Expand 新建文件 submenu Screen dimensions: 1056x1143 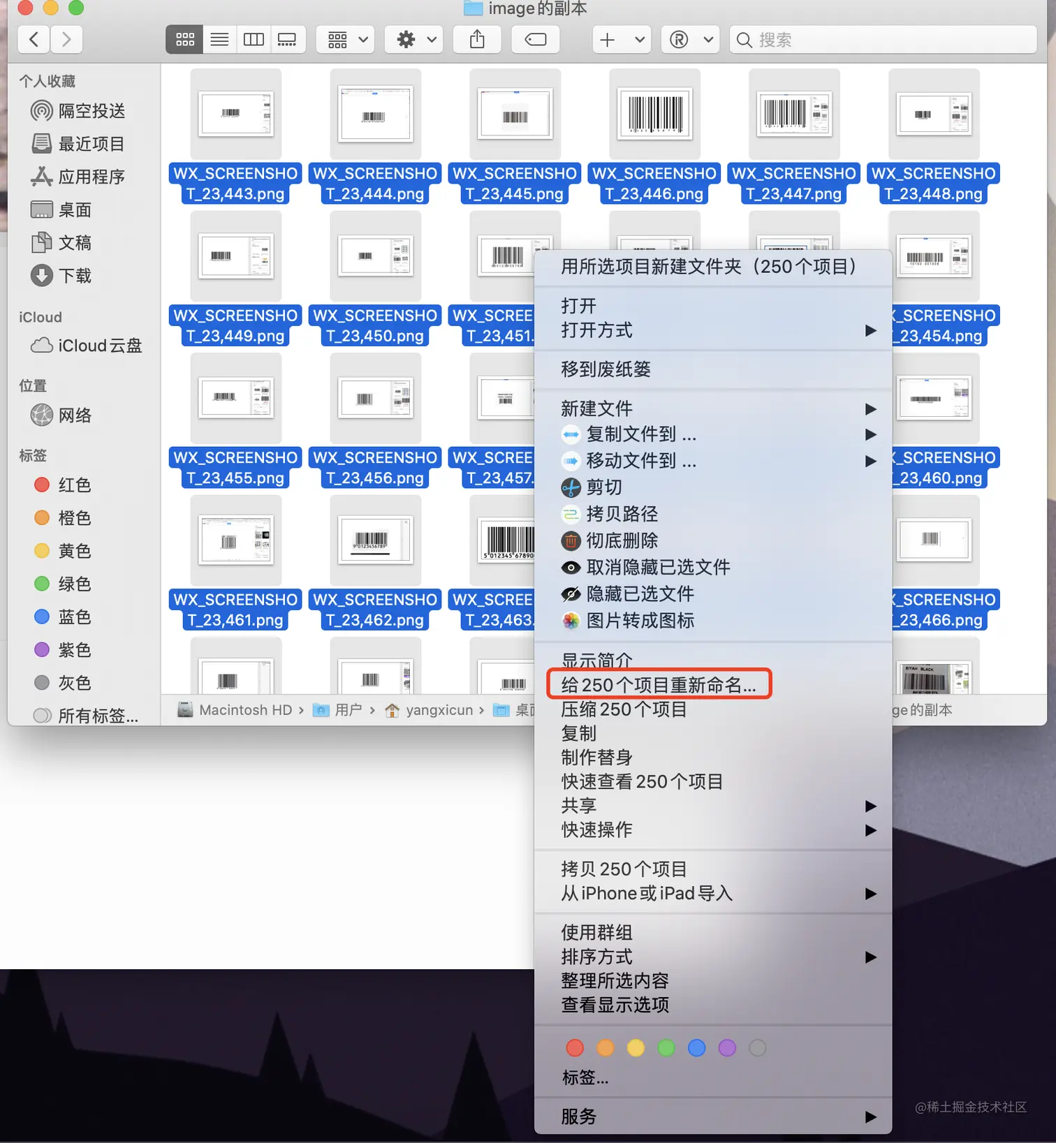(x=713, y=408)
